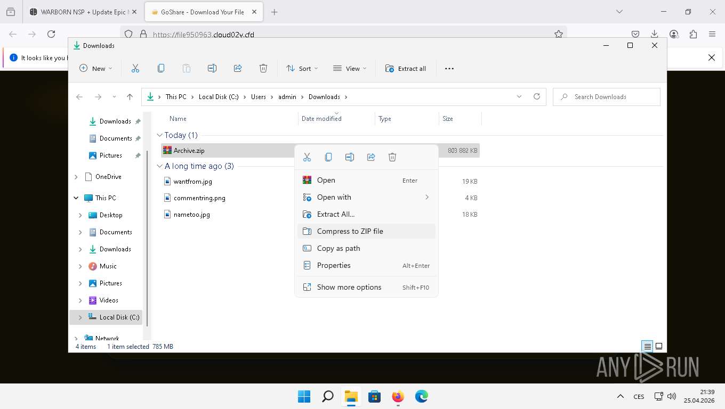Screen dimensions: 725x409
Task: Switch to large thumbnails view icon
Action: point(659,346)
